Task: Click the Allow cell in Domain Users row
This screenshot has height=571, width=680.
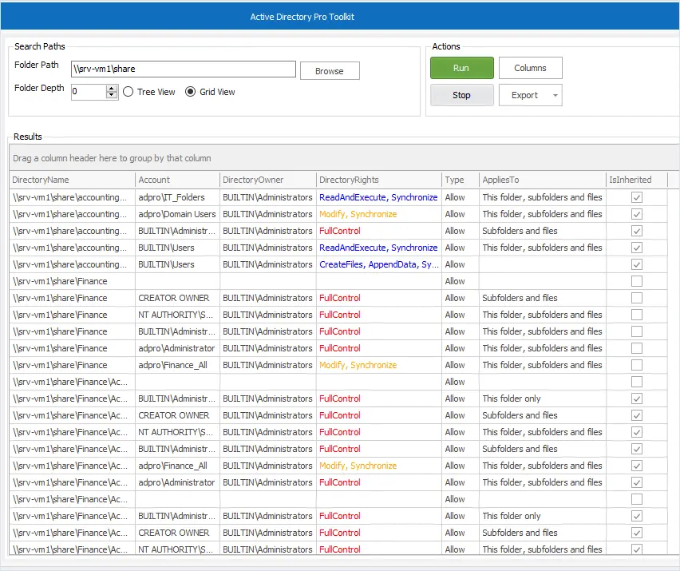Action: point(461,214)
